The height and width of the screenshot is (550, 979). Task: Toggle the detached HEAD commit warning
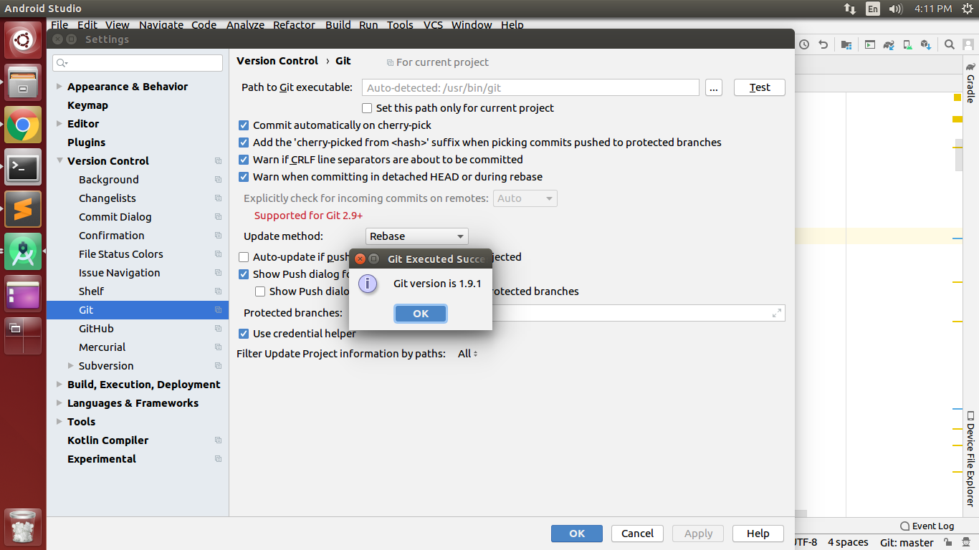[244, 177]
